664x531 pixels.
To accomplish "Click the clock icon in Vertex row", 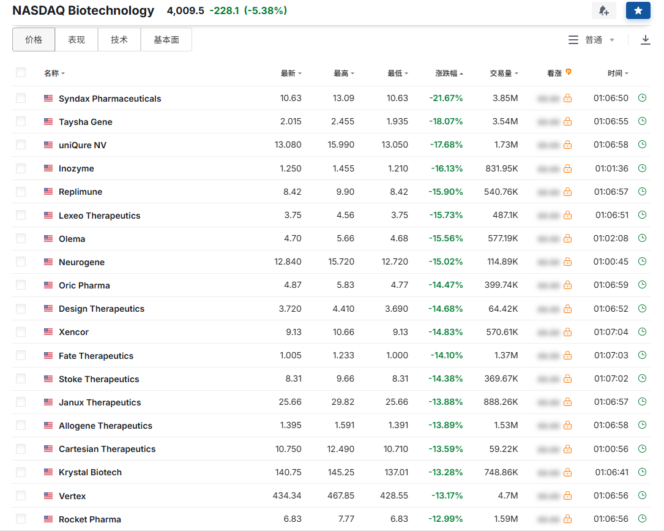I will click(x=642, y=495).
